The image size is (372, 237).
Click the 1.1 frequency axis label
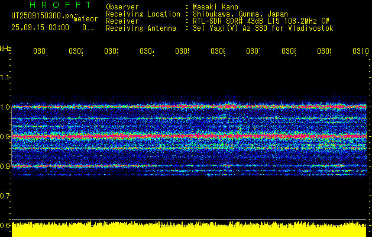(5, 77)
